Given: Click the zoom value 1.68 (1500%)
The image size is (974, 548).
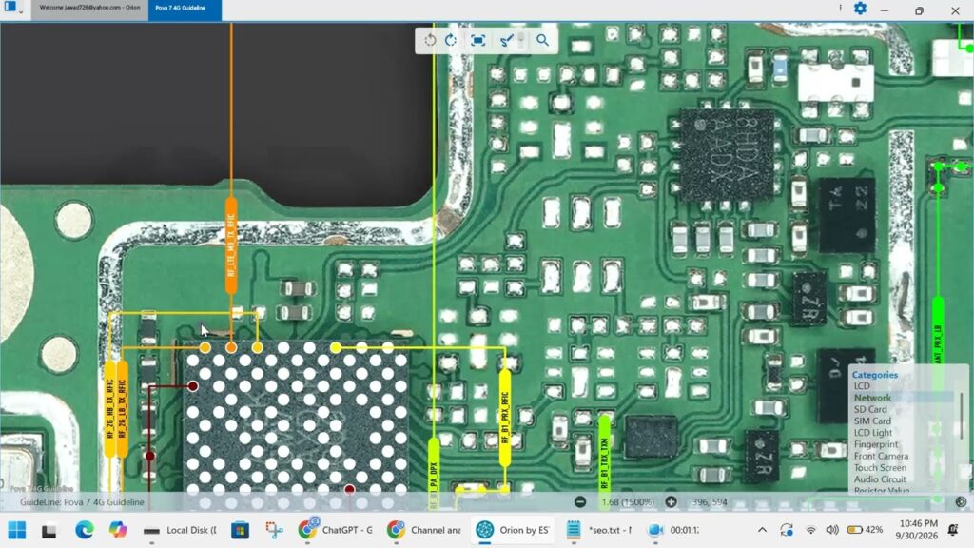Looking at the screenshot, I should 628,502.
